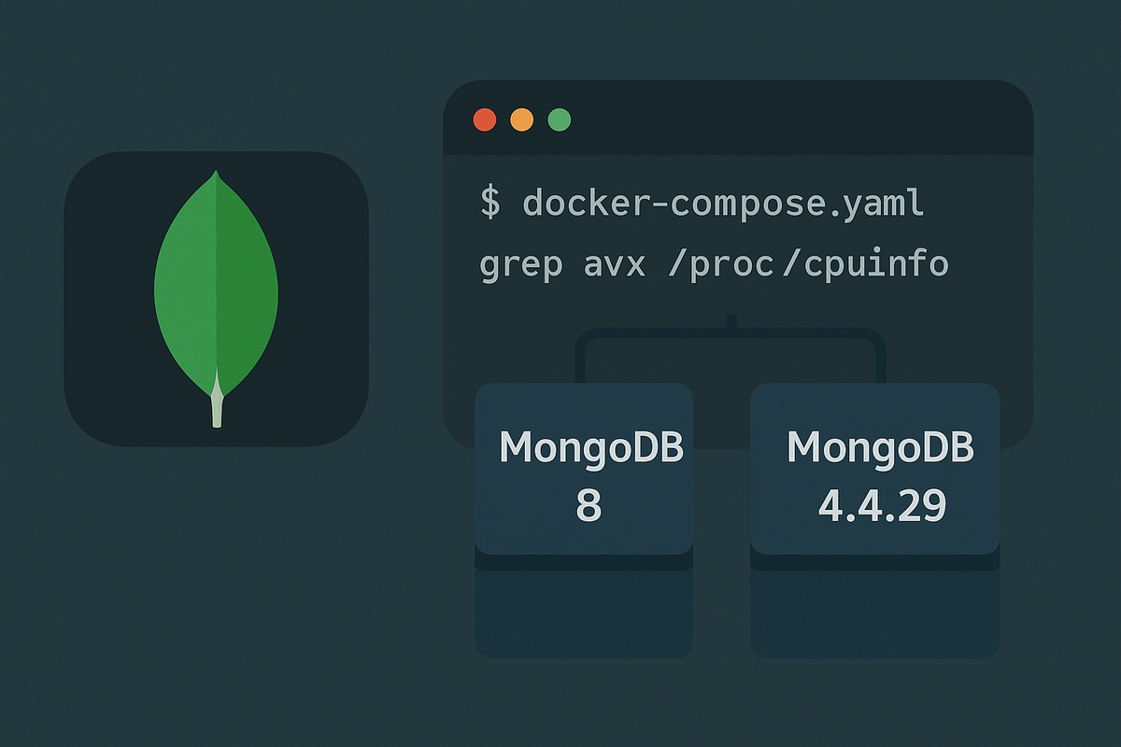Click the lower block beneath the 4.4.29 card

click(874, 612)
